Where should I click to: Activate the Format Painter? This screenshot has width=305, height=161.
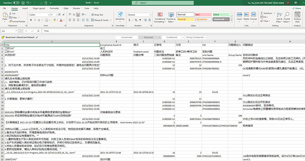pos(17,21)
